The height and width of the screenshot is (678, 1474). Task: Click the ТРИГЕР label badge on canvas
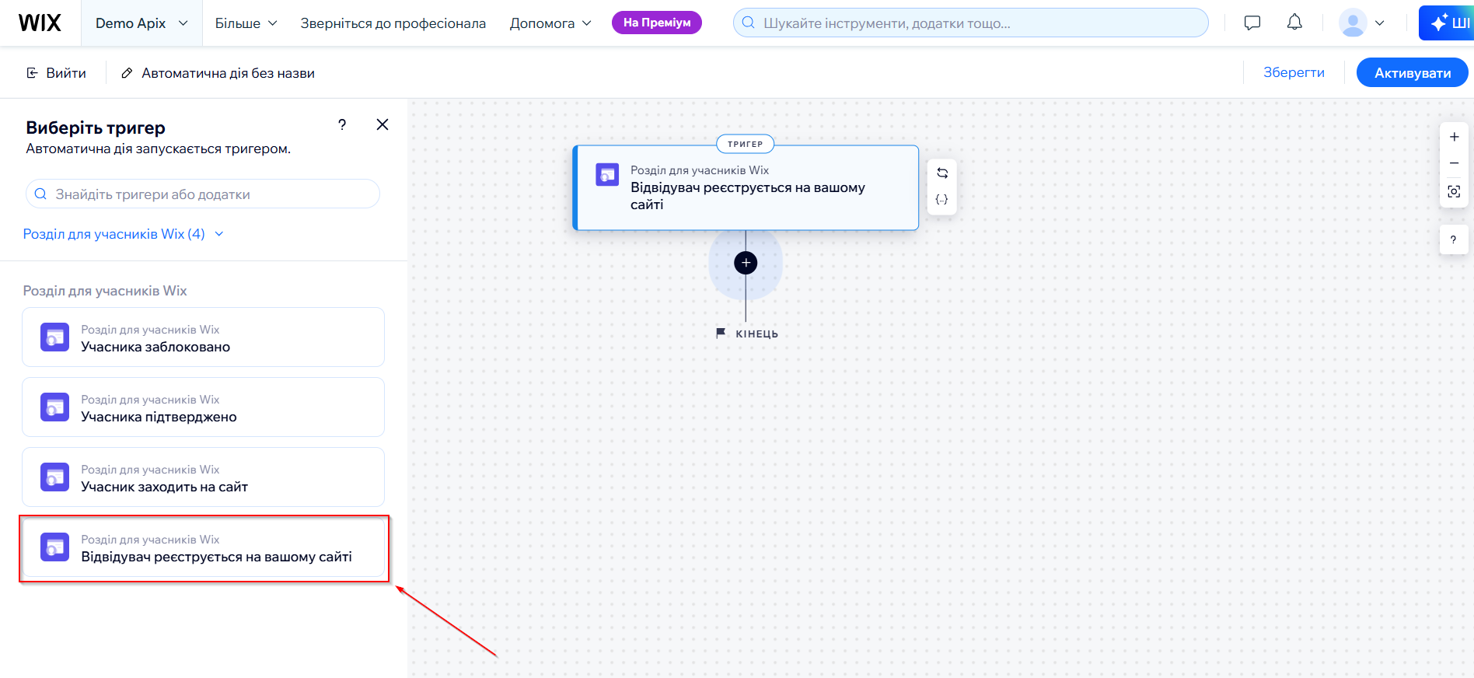[x=745, y=144]
